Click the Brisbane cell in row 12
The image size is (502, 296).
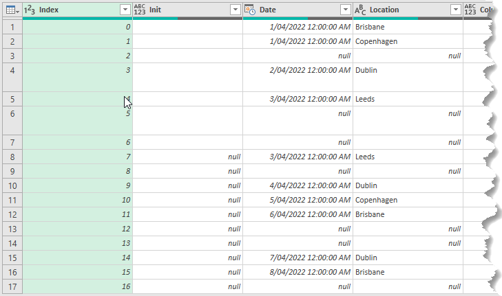(x=408, y=214)
